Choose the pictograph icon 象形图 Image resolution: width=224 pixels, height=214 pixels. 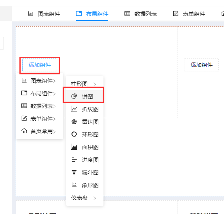pyautogui.click(x=74, y=185)
